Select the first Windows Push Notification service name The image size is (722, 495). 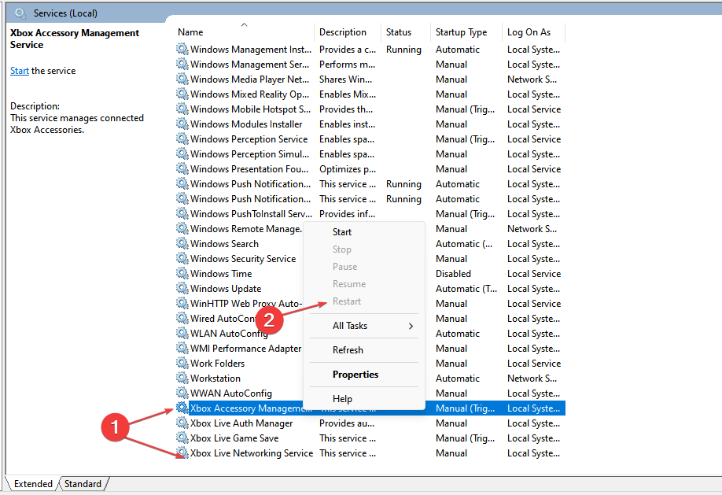(x=250, y=184)
